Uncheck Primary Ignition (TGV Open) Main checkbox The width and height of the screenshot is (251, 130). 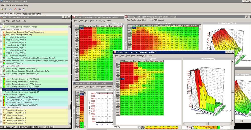pos(1,102)
